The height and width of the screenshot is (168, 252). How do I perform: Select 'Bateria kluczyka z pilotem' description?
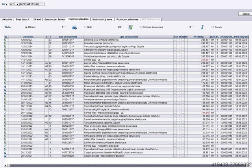(x=129, y=73)
